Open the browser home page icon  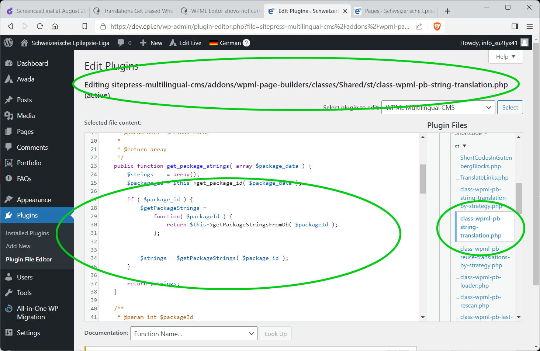[x=55, y=26]
